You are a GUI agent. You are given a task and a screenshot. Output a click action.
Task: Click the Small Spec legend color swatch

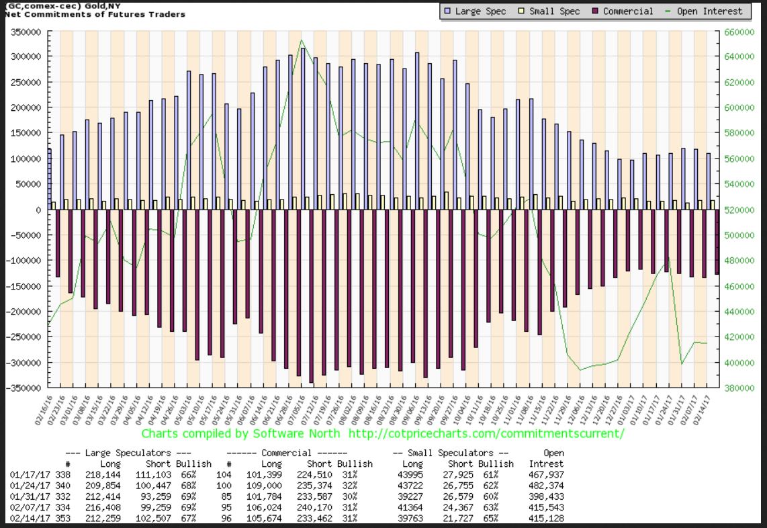pyautogui.click(x=523, y=11)
